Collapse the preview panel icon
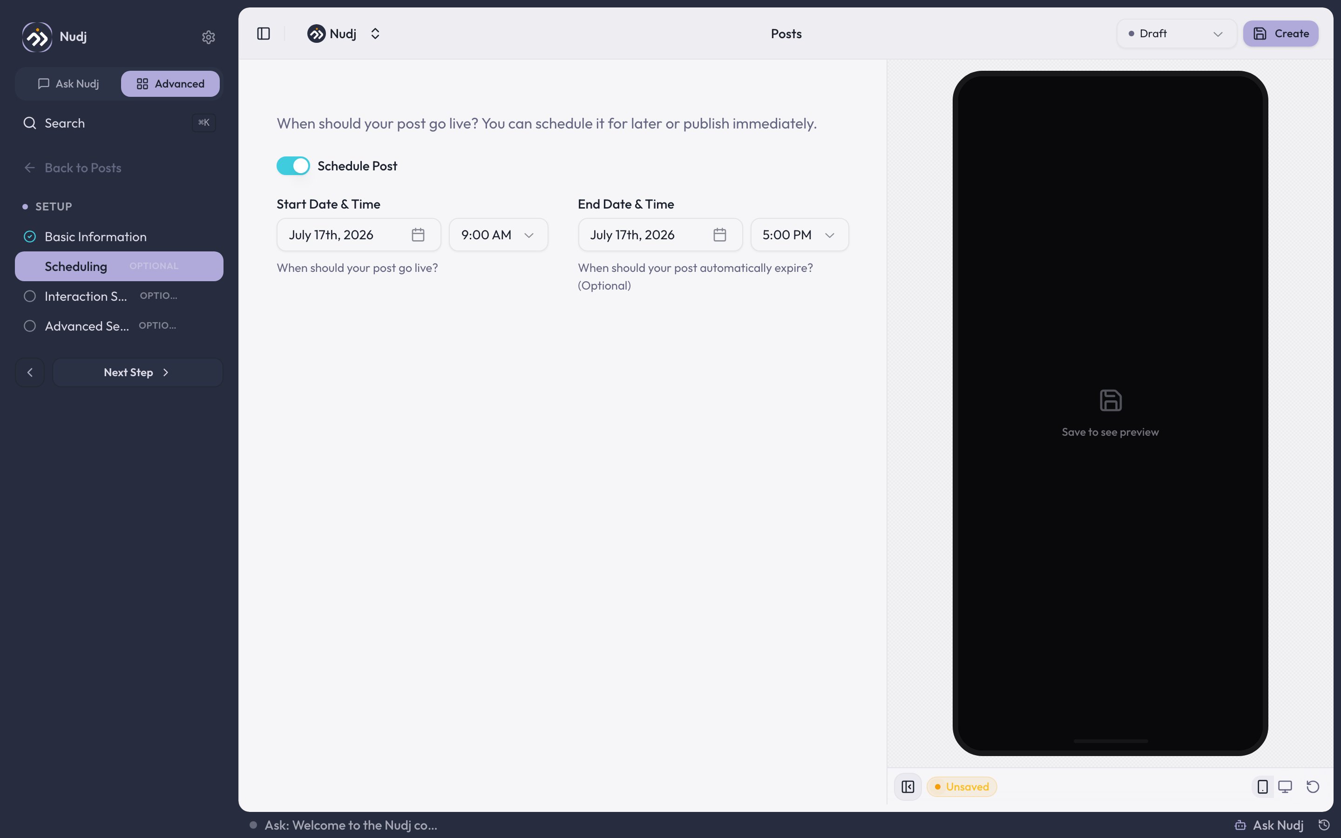 click(x=908, y=786)
